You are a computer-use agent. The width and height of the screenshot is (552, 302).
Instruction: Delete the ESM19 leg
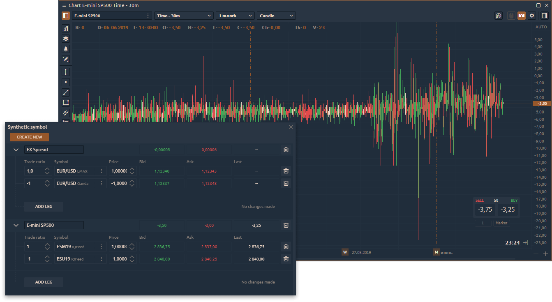click(x=286, y=247)
